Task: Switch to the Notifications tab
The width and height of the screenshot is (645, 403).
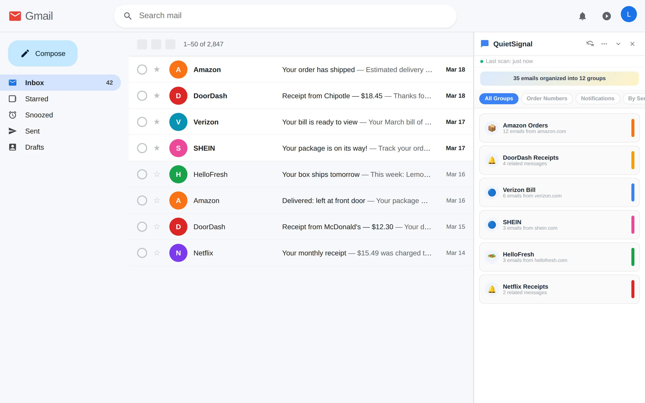Action: 598,99
